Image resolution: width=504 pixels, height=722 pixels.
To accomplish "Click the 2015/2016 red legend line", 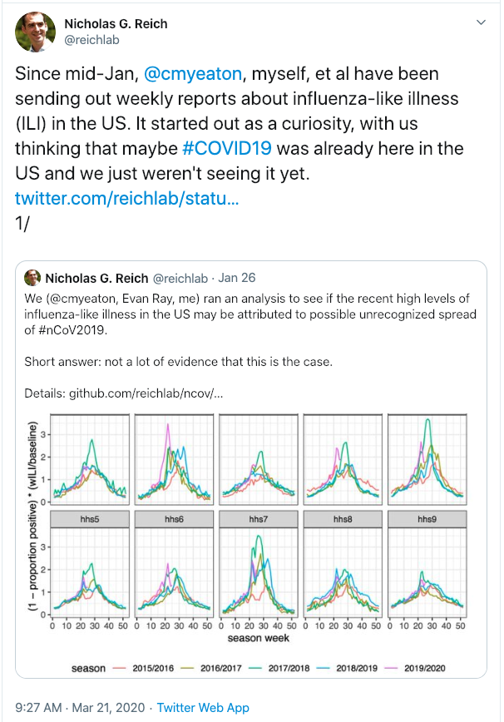I will [119, 668].
